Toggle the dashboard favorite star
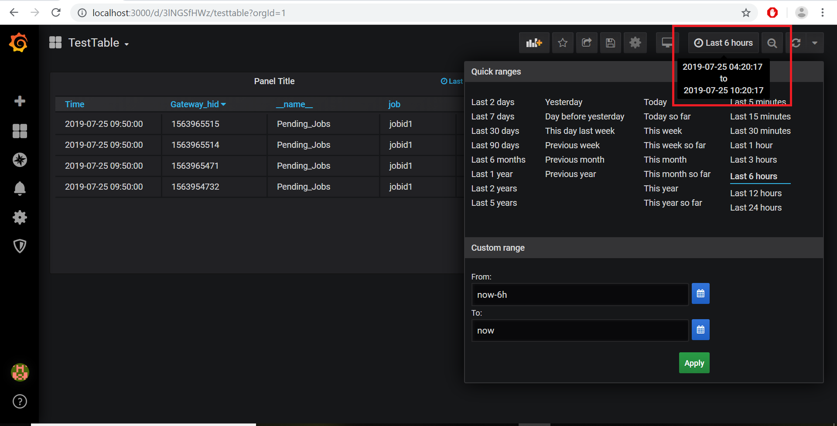Screen dimensions: 837x426 563,42
